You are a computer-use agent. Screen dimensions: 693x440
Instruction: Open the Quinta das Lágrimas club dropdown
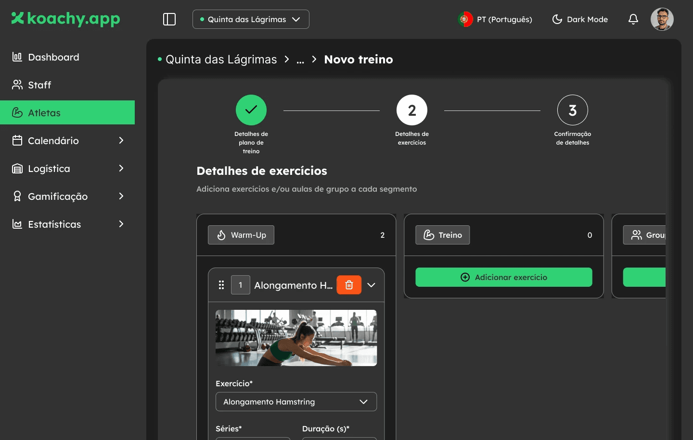251,19
